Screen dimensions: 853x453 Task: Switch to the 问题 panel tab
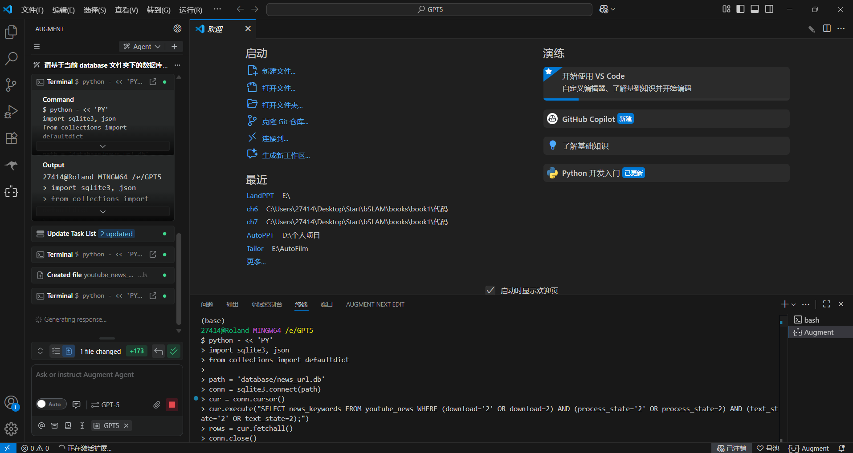pyautogui.click(x=207, y=304)
